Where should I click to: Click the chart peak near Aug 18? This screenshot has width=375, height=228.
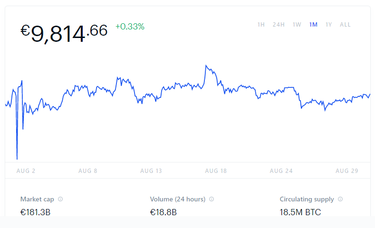(206, 66)
